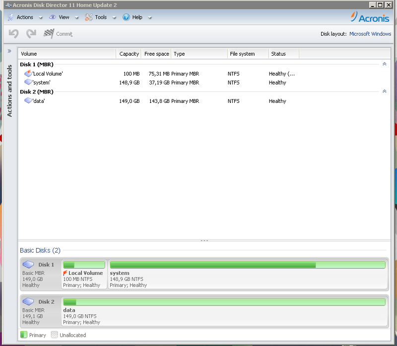Sort volumes by Capacity column header

coord(129,54)
